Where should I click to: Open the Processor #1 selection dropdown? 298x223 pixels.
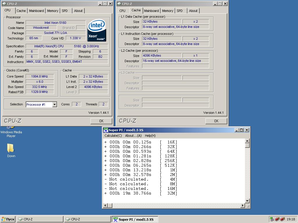coord(54,105)
